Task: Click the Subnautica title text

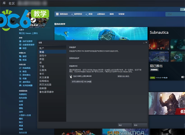Action: 159,32
